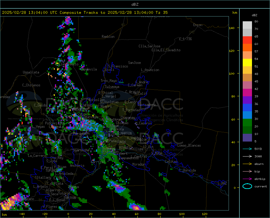Select the orange 60 dBZ color swatch
The image size is (270, 218).
[247, 47]
